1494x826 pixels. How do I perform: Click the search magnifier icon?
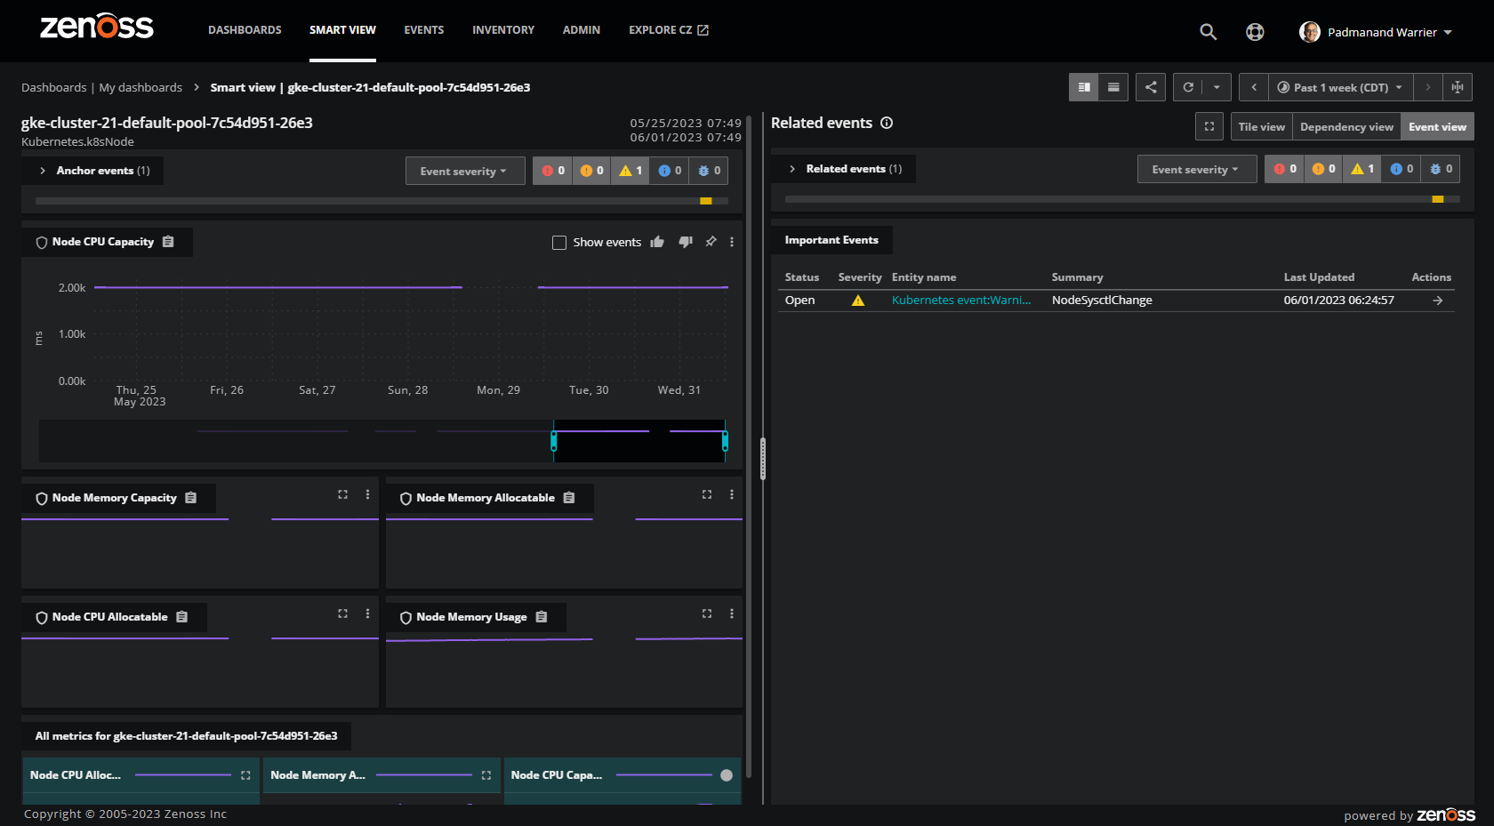pos(1208,32)
